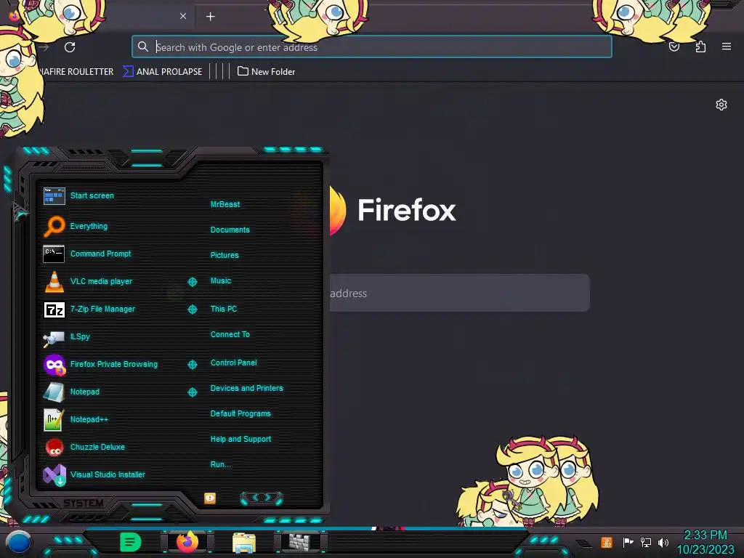Click the new tab page search box
The image size is (744, 558).
[x=459, y=293]
